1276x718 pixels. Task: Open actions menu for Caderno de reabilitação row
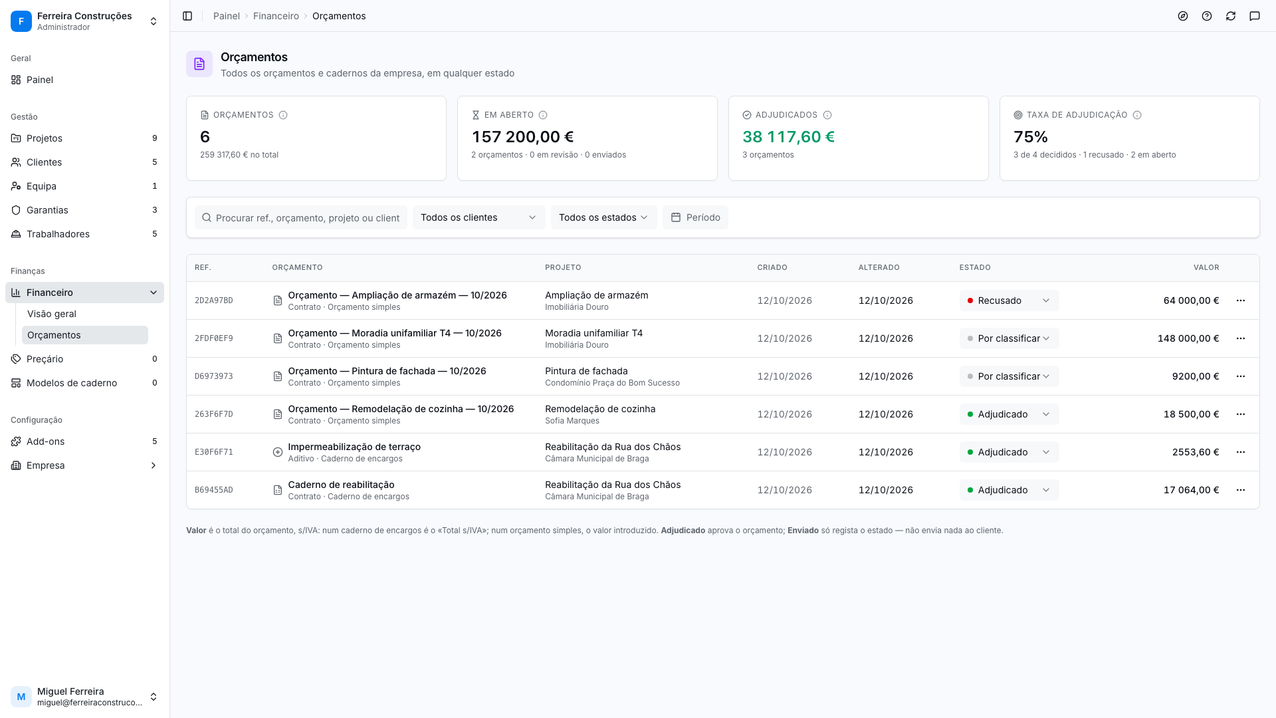pos(1240,490)
